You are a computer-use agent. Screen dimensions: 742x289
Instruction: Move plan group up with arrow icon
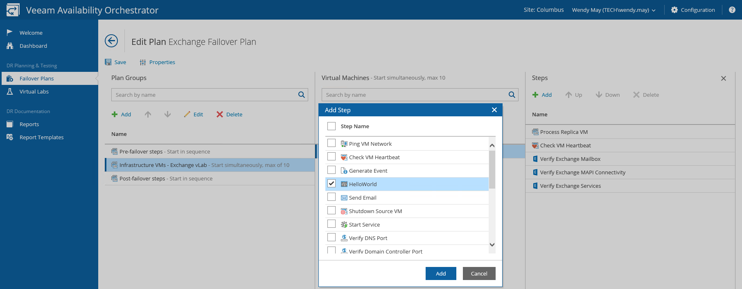148,114
